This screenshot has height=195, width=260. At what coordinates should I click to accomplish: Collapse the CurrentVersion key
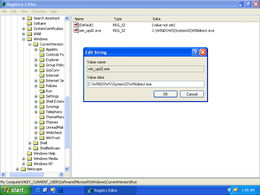(x=30, y=44)
